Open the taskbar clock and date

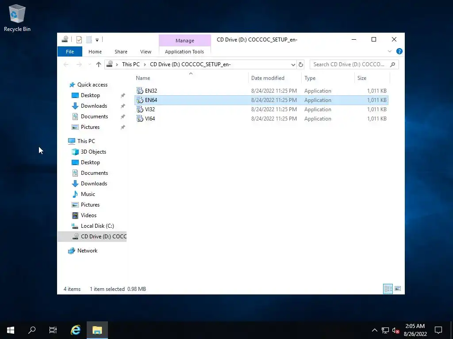pyautogui.click(x=415, y=330)
